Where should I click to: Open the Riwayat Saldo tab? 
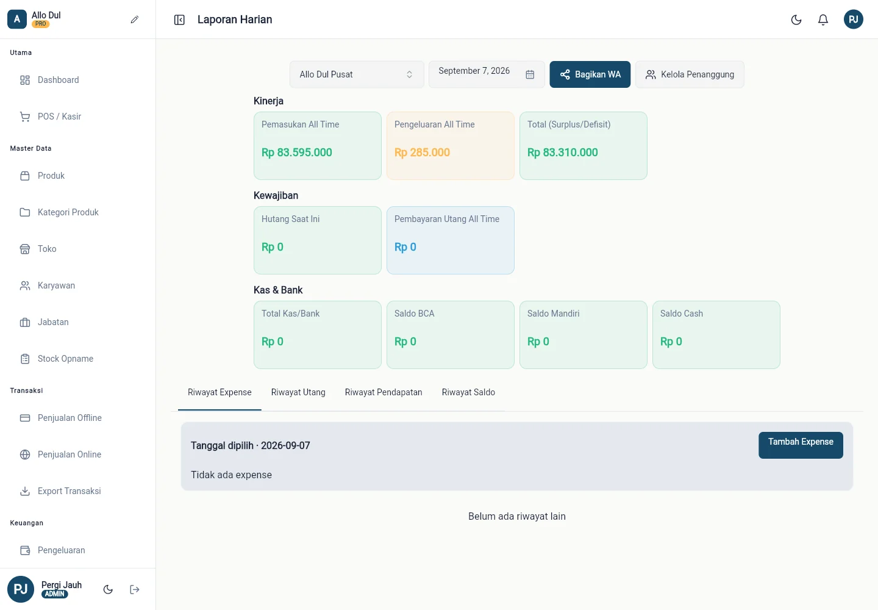468,392
